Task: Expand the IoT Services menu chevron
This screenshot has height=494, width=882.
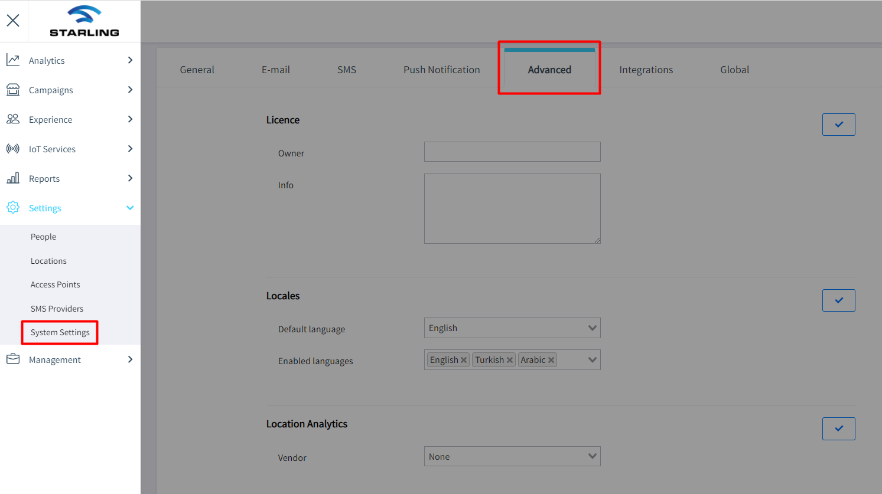Action: click(x=130, y=149)
